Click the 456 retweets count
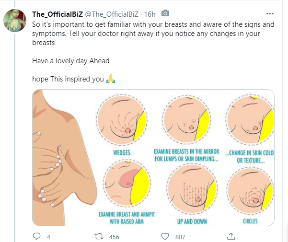The width and height of the screenshot is (288, 242). pos(114,237)
